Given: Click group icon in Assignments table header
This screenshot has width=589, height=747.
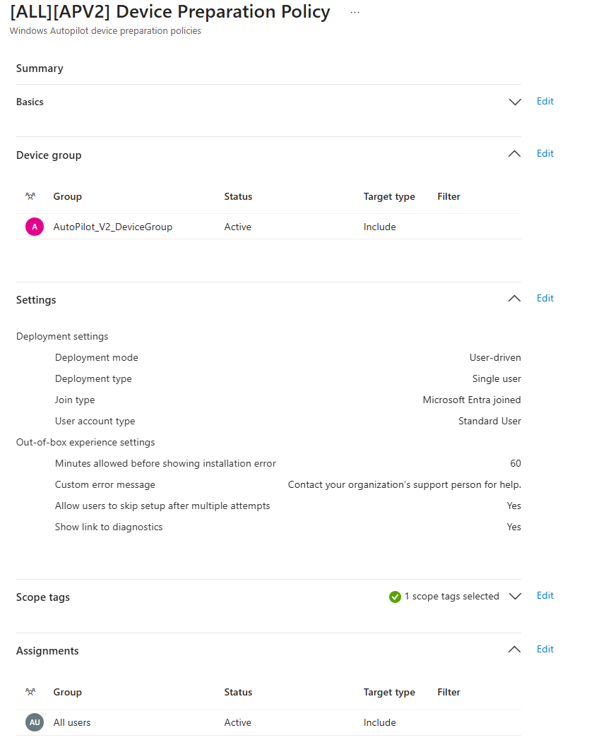Looking at the screenshot, I should pos(30,692).
